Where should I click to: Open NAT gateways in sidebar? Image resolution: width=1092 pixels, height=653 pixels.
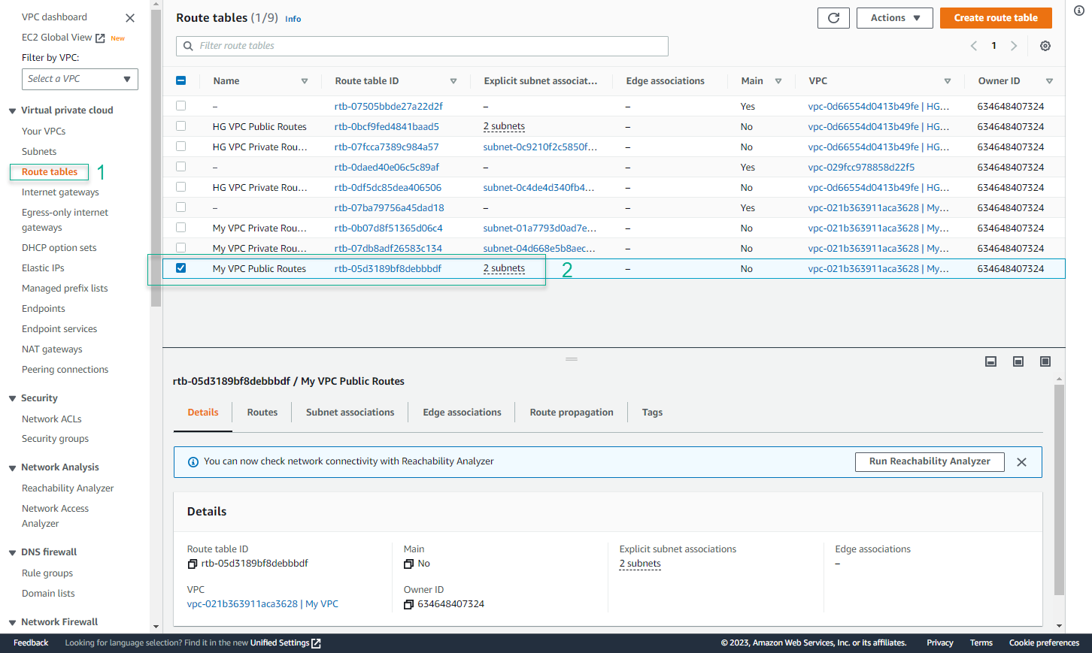[x=52, y=349]
